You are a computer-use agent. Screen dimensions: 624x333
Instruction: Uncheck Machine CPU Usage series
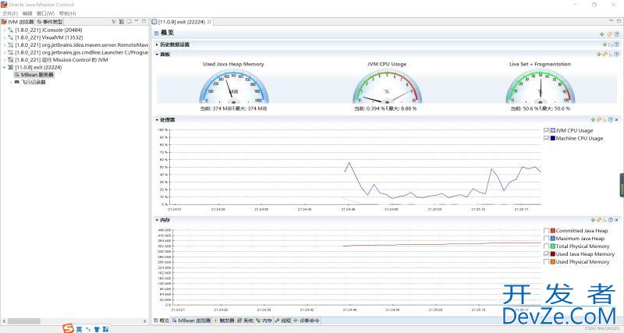(x=547, y=139)
